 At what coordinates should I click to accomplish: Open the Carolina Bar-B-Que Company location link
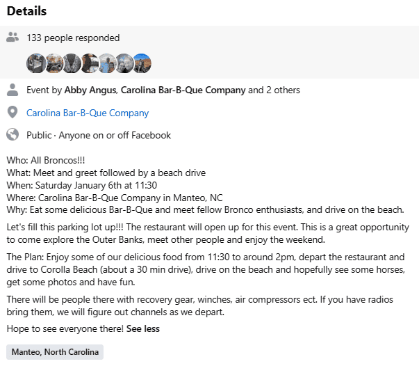point(88,113)
